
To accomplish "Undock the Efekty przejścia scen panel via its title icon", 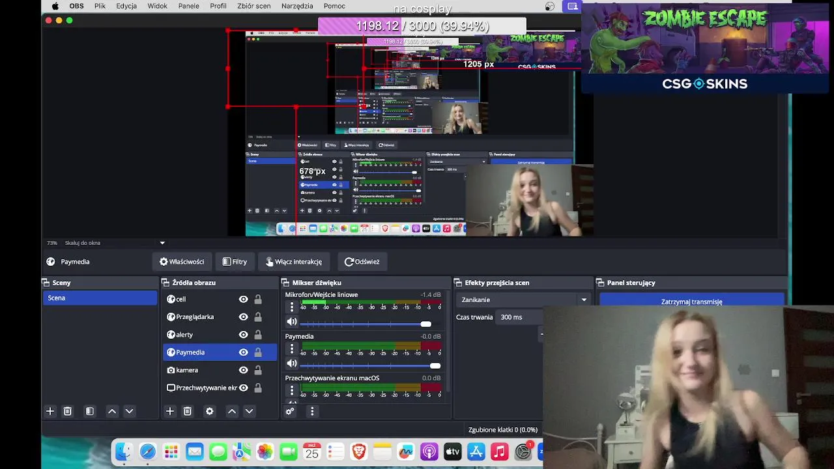I will (458, 283).
